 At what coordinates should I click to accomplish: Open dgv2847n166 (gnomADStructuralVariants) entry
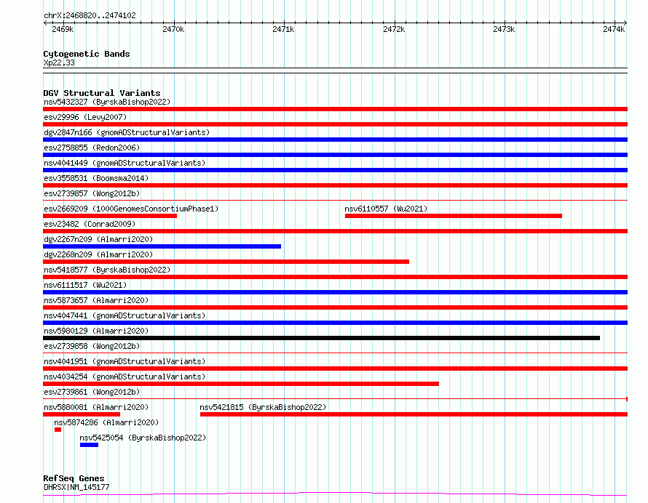127,132
